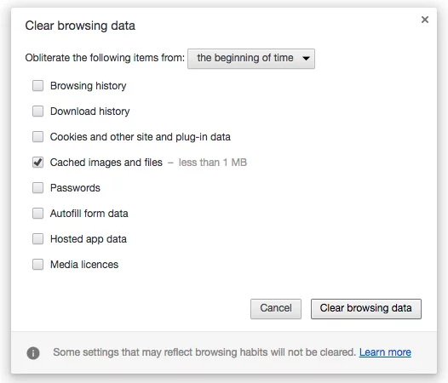Viewport: 448px width, 383px height.
Task: Close the Clear browsing data dialog
Action: coord(425,20)
